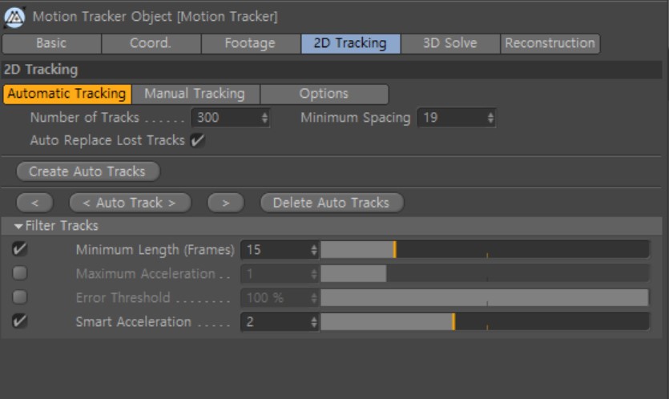Image resolution: width=669 pixels, height=399 pixels.
Task: Click the 'Number of Tracks' label
Action: click(x=85, y=118)
